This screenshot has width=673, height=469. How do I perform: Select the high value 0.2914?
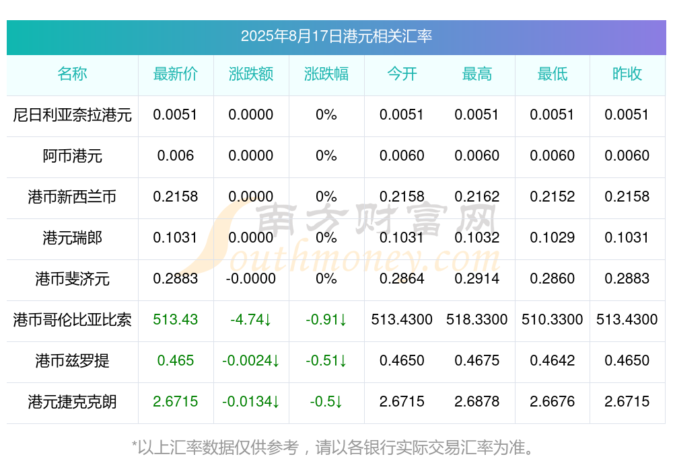[477, 279]
